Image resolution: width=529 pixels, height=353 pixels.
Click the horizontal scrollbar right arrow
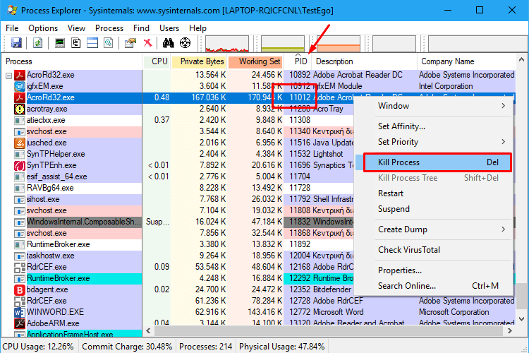point(510,330)
